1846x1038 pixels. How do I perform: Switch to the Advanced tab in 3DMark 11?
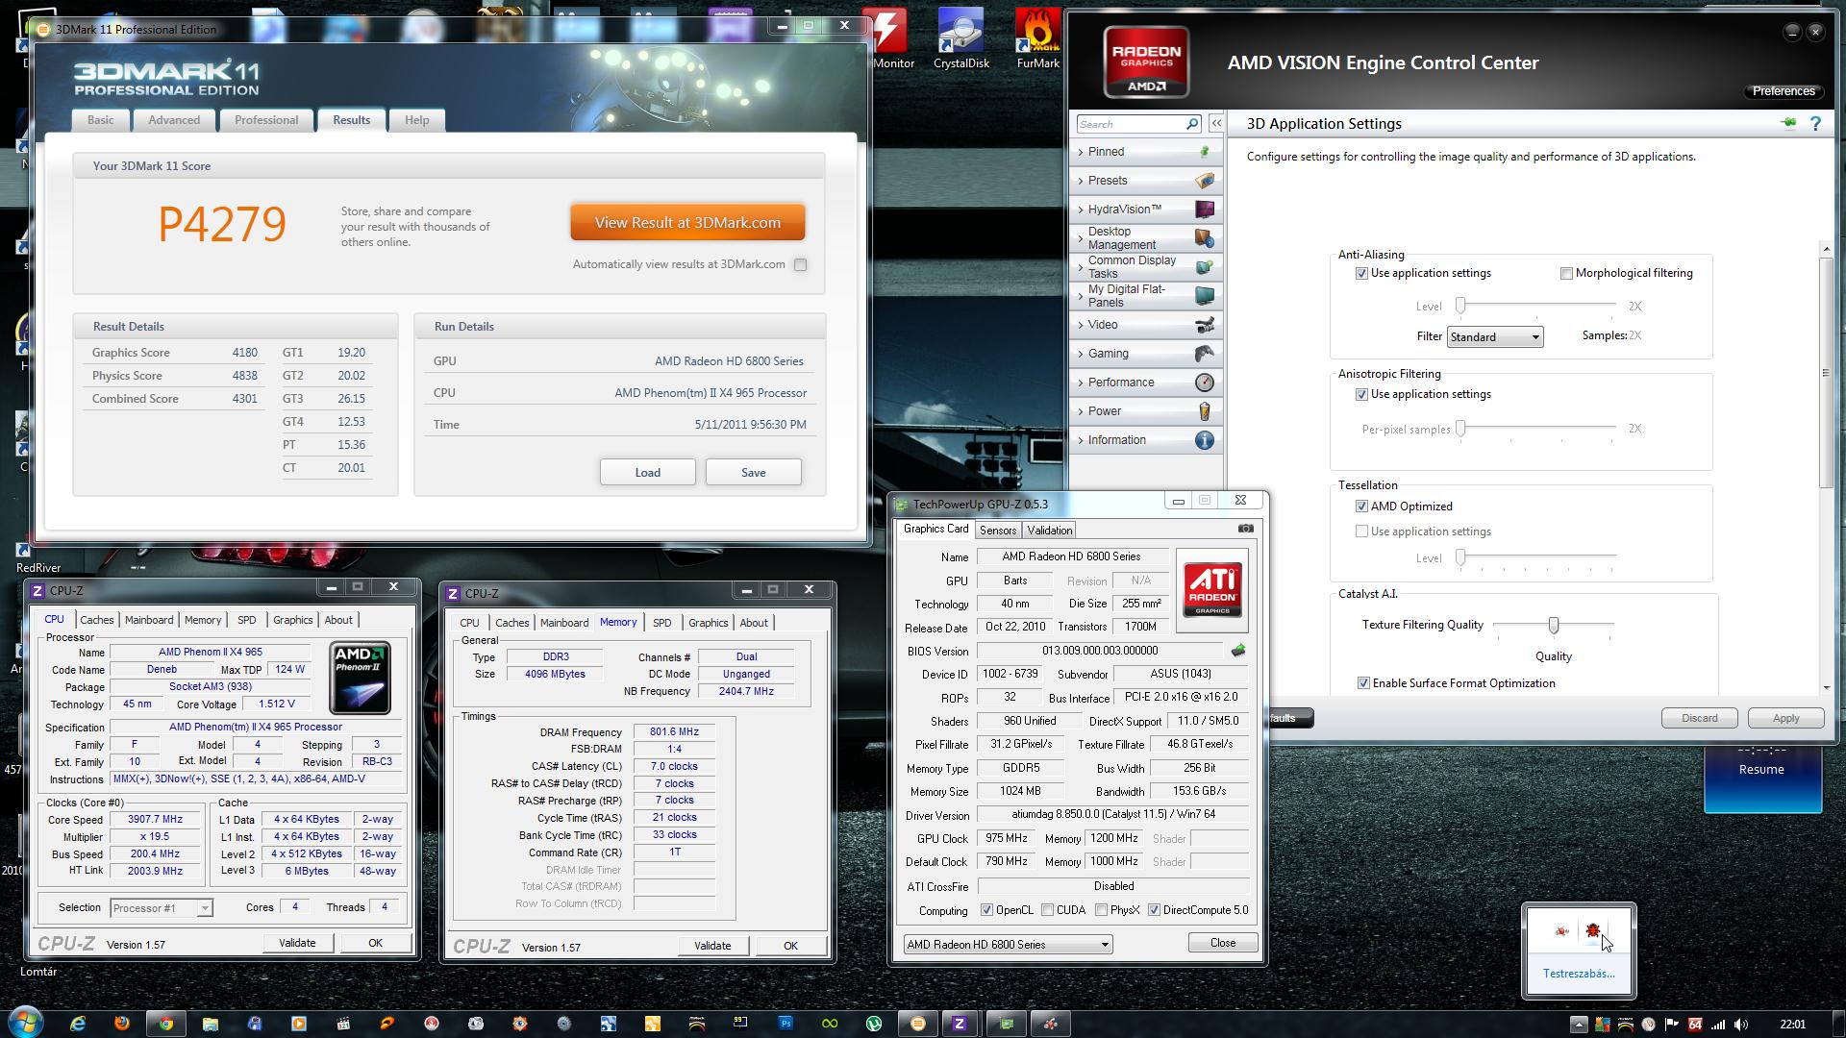(174, 120)
